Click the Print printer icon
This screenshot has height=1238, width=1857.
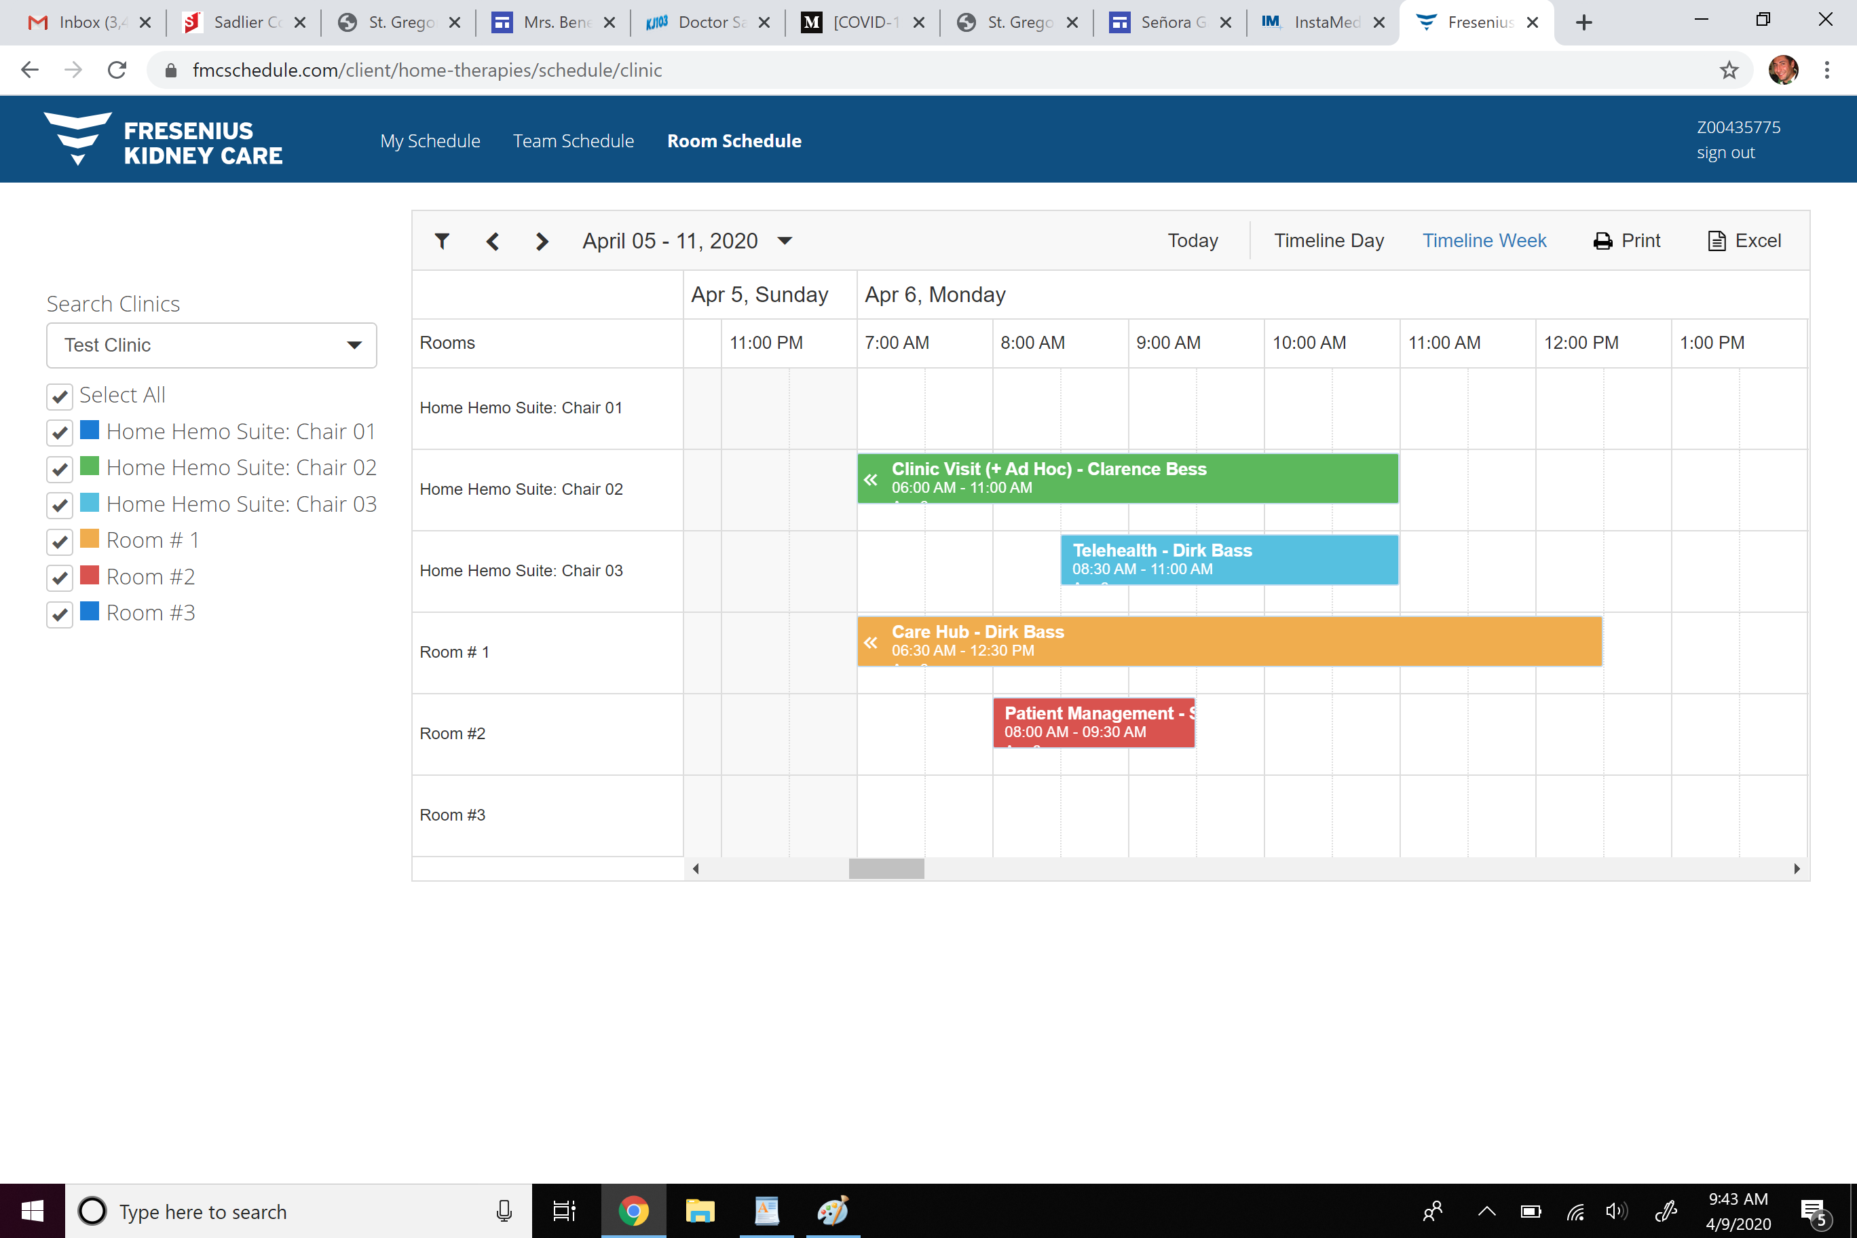click(1602, 241)
